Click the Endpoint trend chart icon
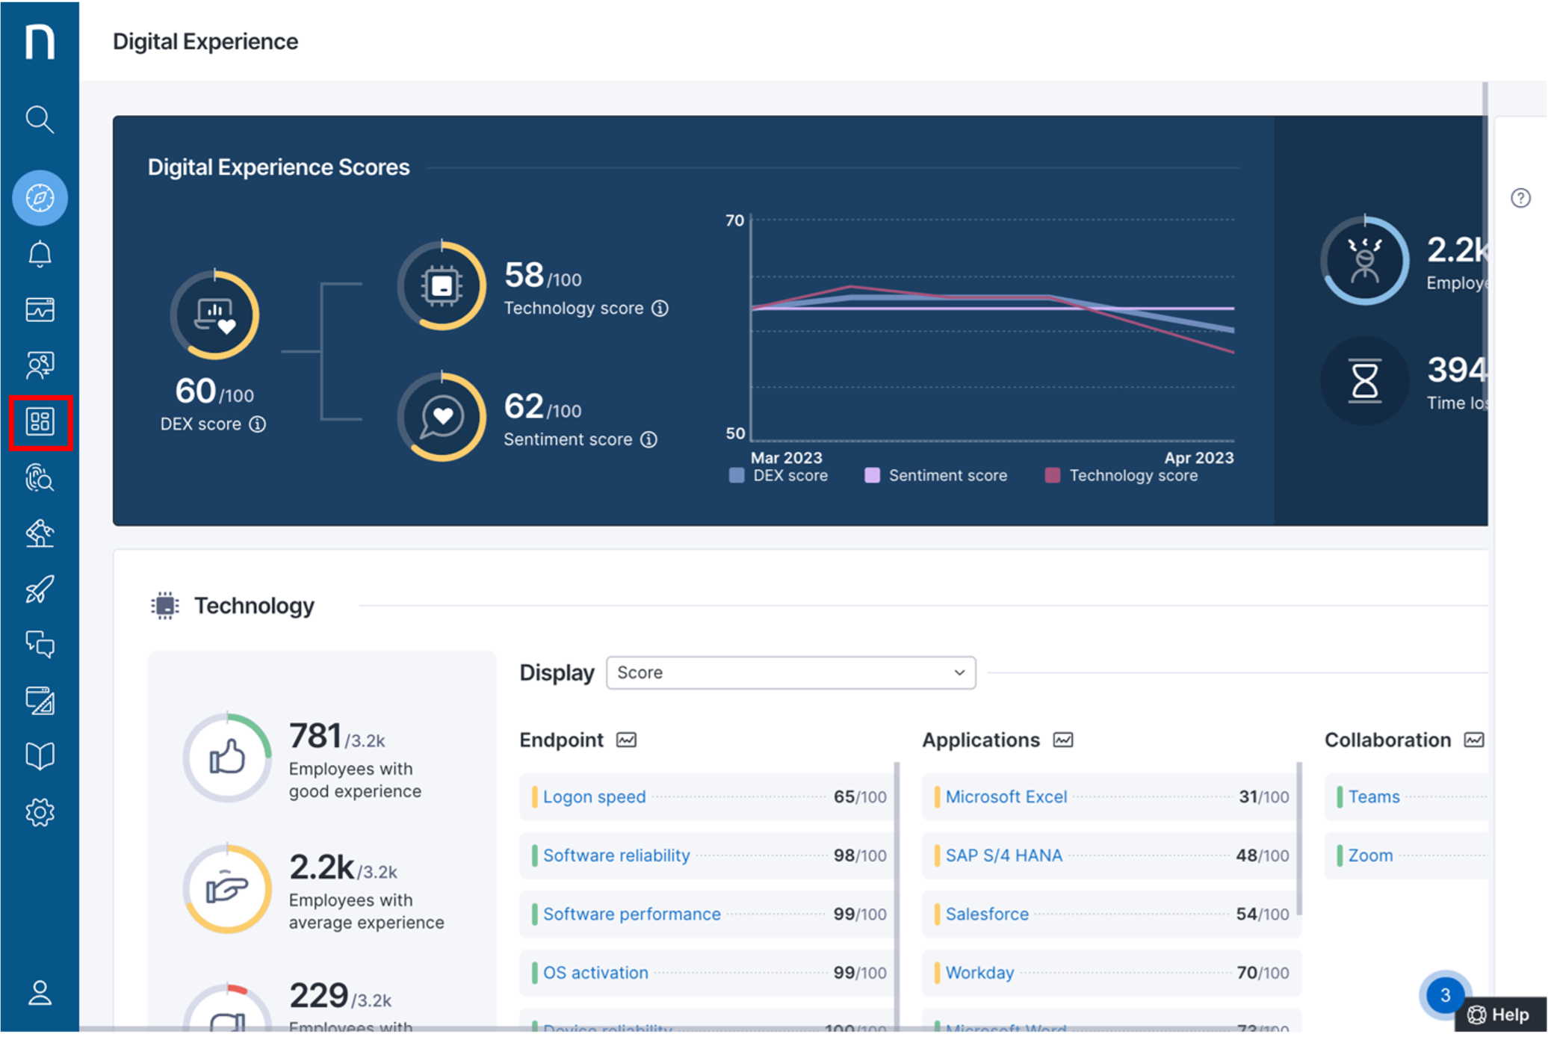Image resolution: width=1551 pixels, height=1037 pixels. [x=627, y=740]
